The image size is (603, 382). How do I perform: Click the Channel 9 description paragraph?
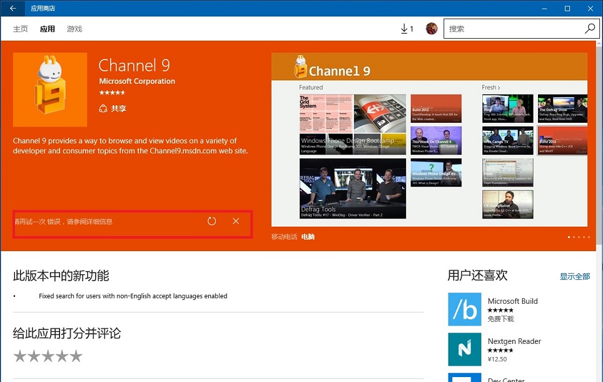coord(130,145)
